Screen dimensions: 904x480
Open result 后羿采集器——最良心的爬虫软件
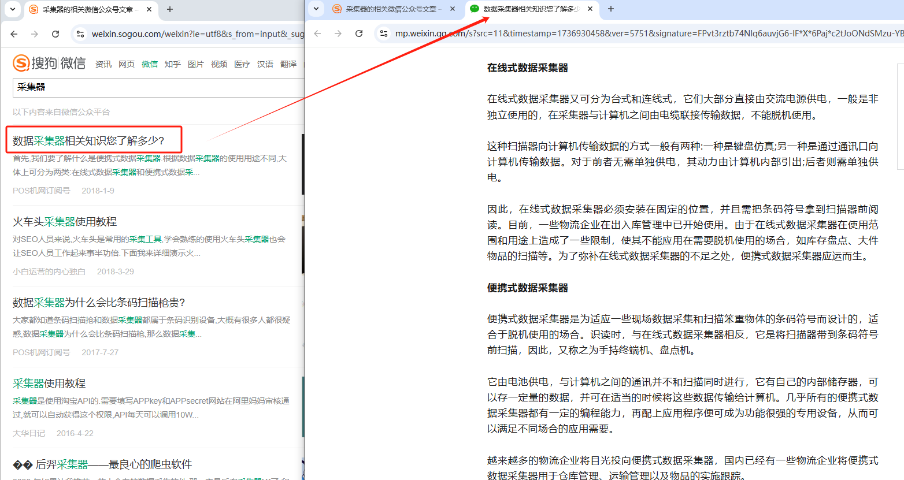point(102,464)
